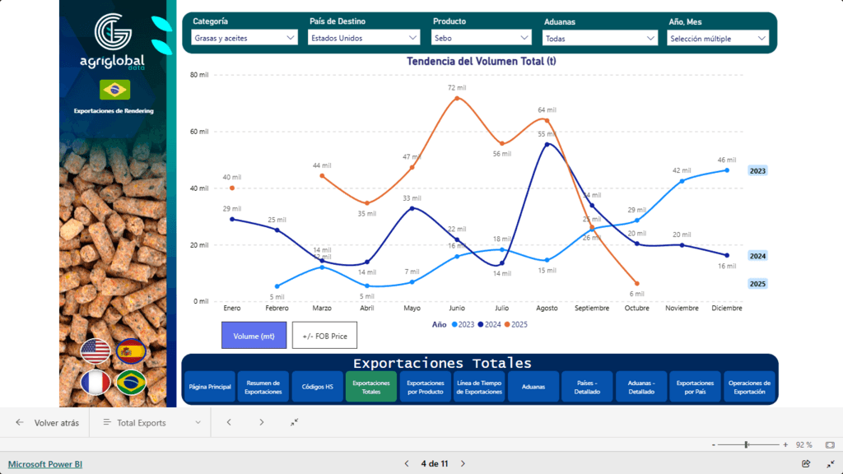Select the Spain flag language icon
Image resolution: width=843 pixels, height=474 pixels.
pyautogui.click(x=130, y=351)
